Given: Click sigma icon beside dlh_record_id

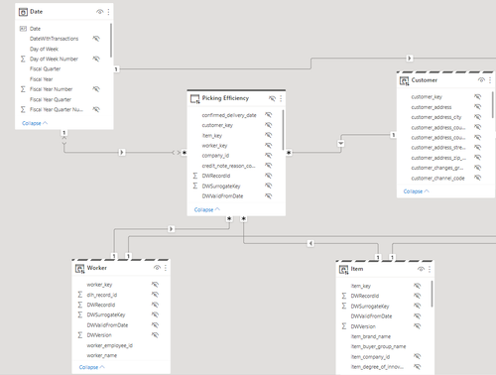Looking at the screenshot, I should click(80, 295).
